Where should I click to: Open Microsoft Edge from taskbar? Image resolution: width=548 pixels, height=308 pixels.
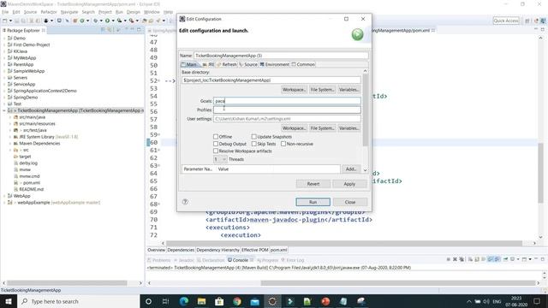tap(184, 301)
